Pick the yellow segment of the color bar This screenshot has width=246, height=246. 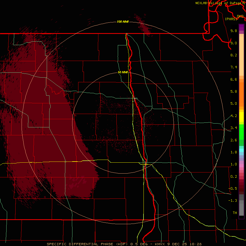(241, 117)
